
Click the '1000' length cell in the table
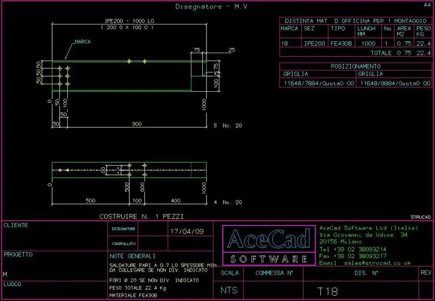pos(368,44)
